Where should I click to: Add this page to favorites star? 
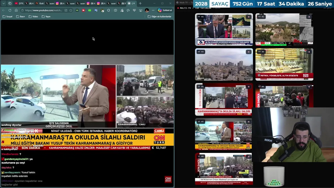[x=71, y=10]
